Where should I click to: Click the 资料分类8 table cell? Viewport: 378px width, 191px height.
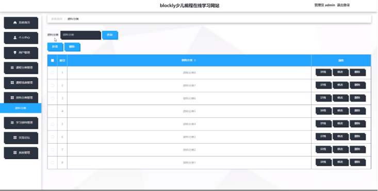[189, 73]
